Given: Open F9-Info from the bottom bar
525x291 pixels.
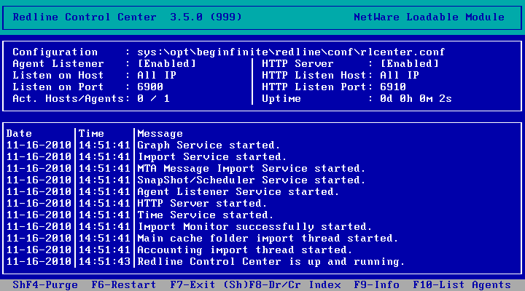Looking at the screenshot, I should [x=376, y=285].
